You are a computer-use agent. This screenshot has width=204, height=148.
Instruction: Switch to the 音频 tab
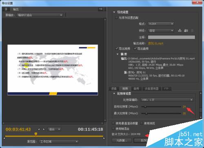pos(136,88)
